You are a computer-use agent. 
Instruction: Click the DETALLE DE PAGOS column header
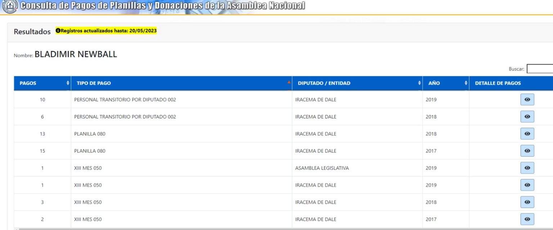511,83
